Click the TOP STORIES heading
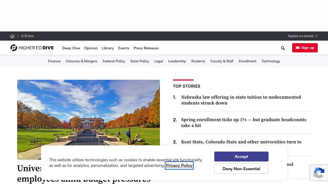This screenshot has height=184, width=328. pos(187,86)
